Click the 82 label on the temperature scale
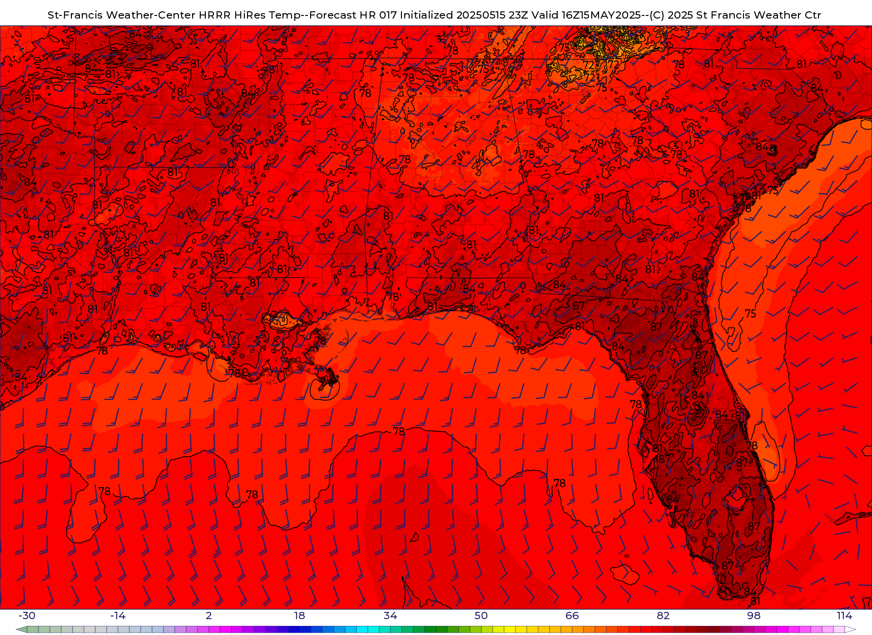Viewport: 872px width, 635px height. 663,615
